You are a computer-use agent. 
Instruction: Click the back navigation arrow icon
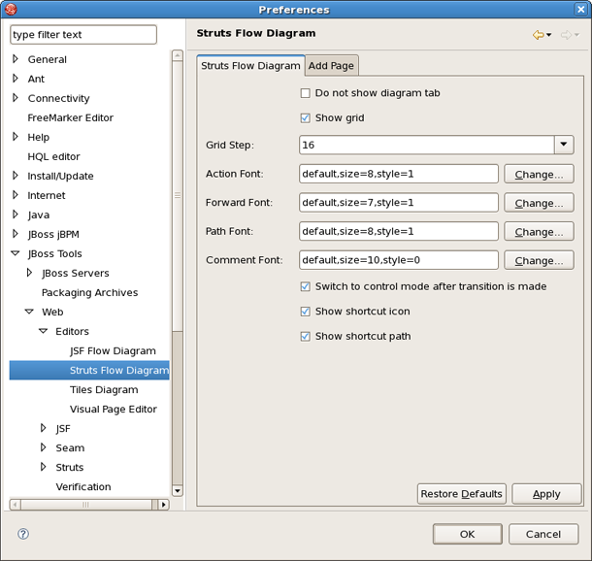538,35
